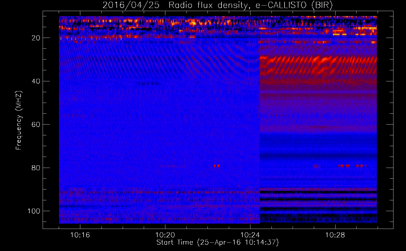Click the plot title '2016/04/25 Radio flux density'

click(x=175, y=5)
